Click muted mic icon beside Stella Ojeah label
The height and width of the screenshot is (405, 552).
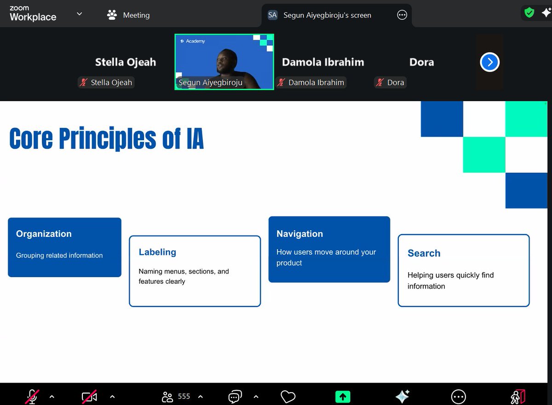[83, 83]
